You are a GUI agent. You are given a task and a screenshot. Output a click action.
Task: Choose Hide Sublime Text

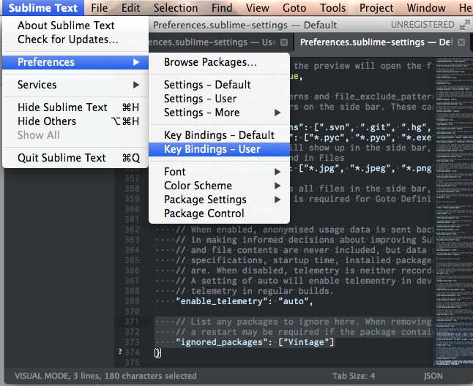pyautogui.click(x=75, y=107)
